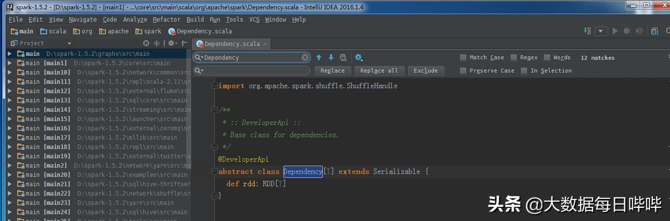Close the Dependency.scala editor tab
Viewport: 670px width, 221px height.
[x=265, y=44]
